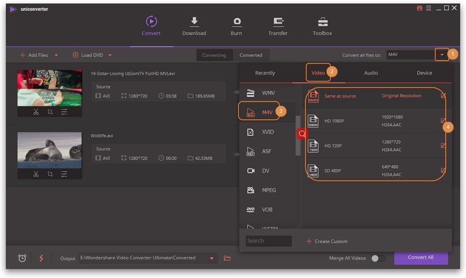Trim the Sistar video with scissors icon
The image size is (466, 278).
coord(36,112)
